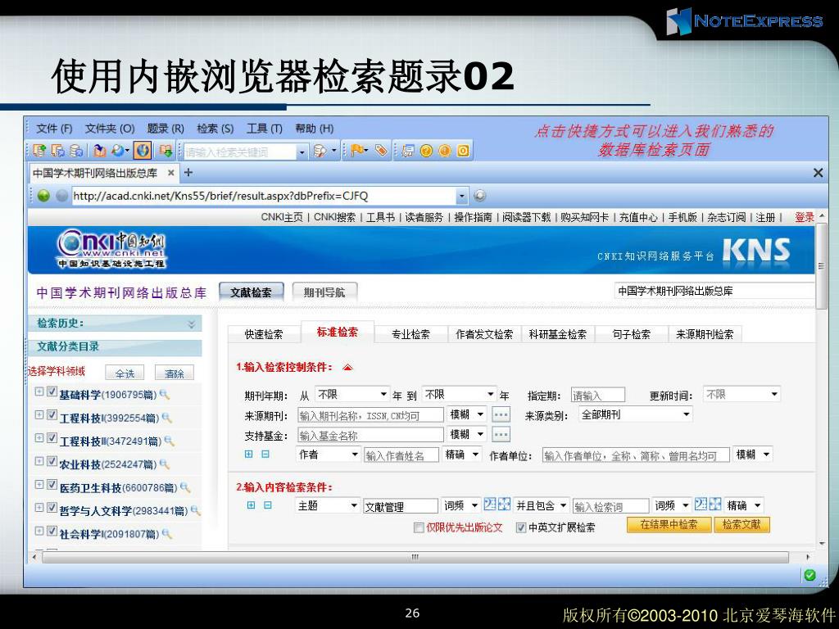Uncheck the 基础科学 checkbox

52,391
